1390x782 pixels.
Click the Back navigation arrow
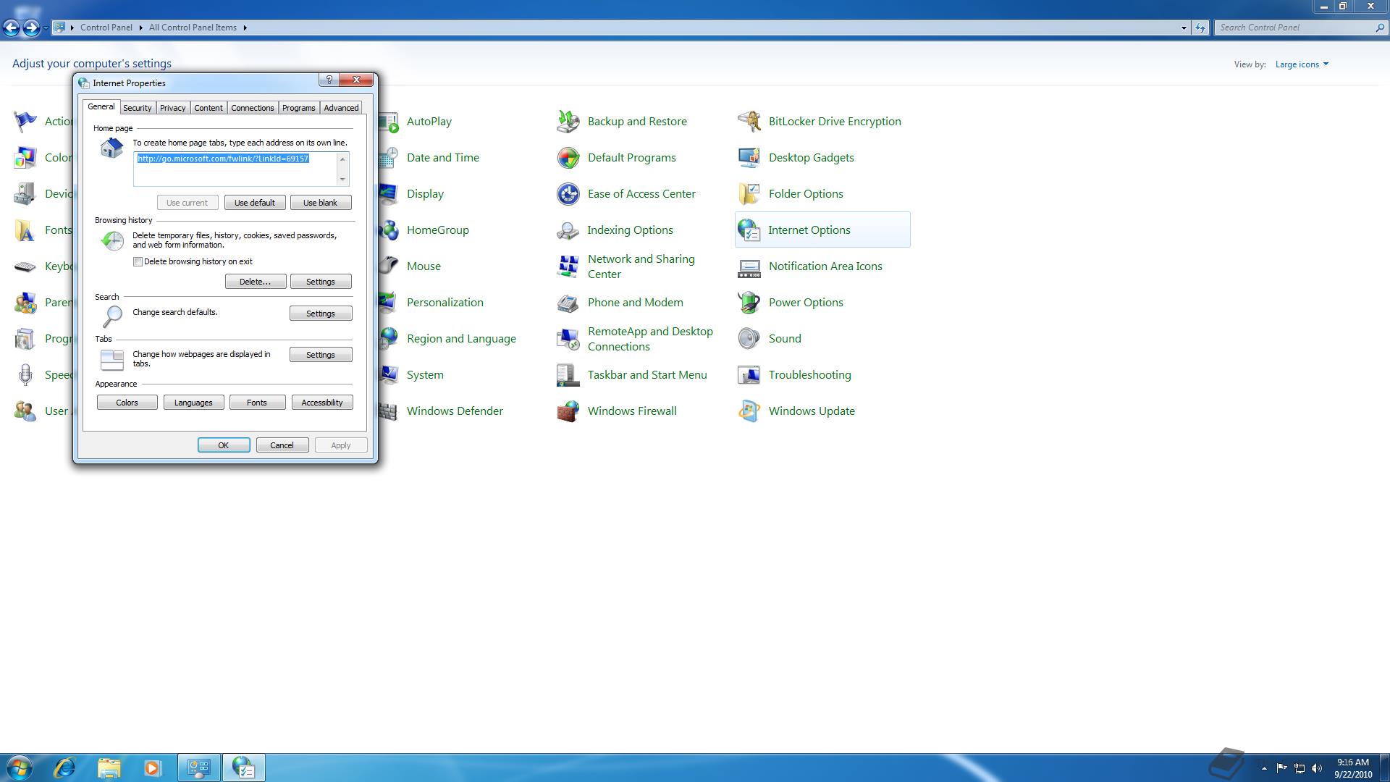click(11, 28)
